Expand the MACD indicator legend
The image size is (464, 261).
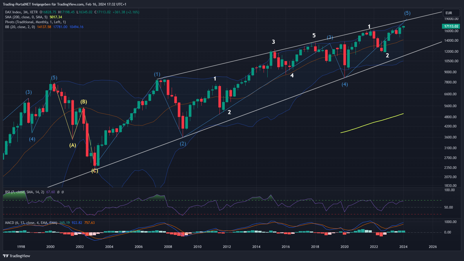31,223
